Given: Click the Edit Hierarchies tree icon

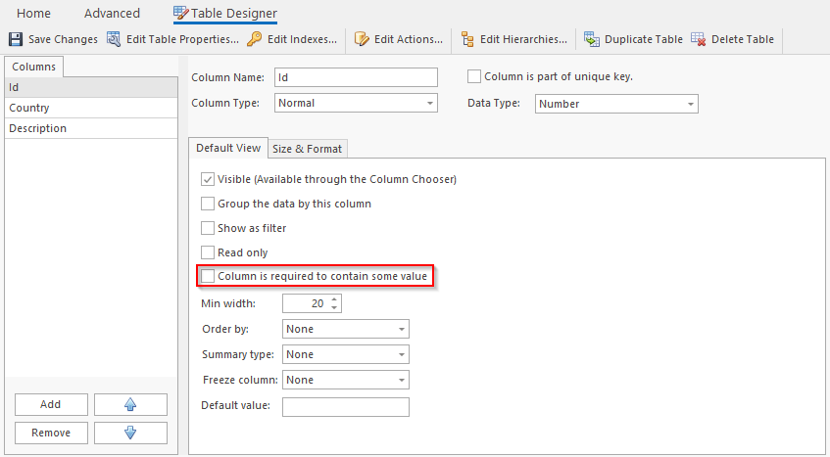Looking at the screenshot, I should [x=467, y=39].
